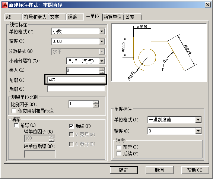
Task: Switch to the 公差 tolerance tab
Action: tap(132, 17)
